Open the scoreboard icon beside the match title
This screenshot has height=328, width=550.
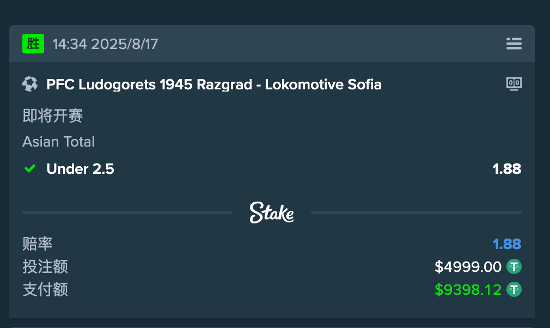pyautogui.click(x=514, y=84)
